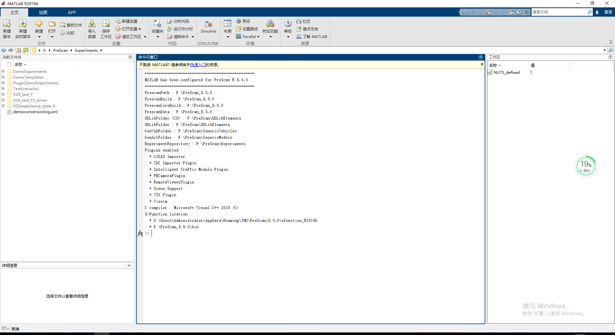Screen dimensions: 615x335
Task: Expand the DemoExperiments folder
Action: point(3,71)
